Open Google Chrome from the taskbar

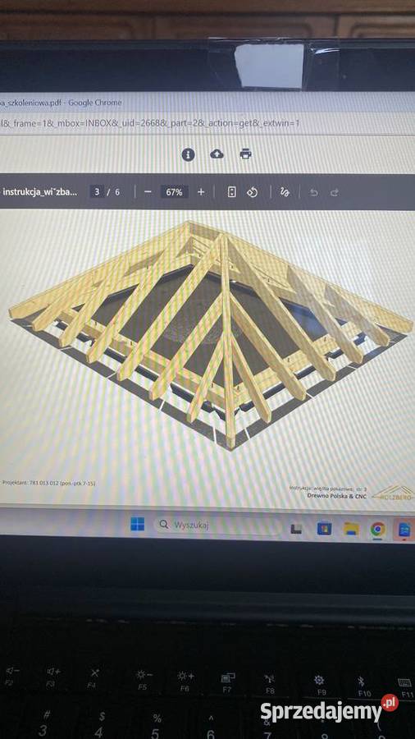point(378,530)
